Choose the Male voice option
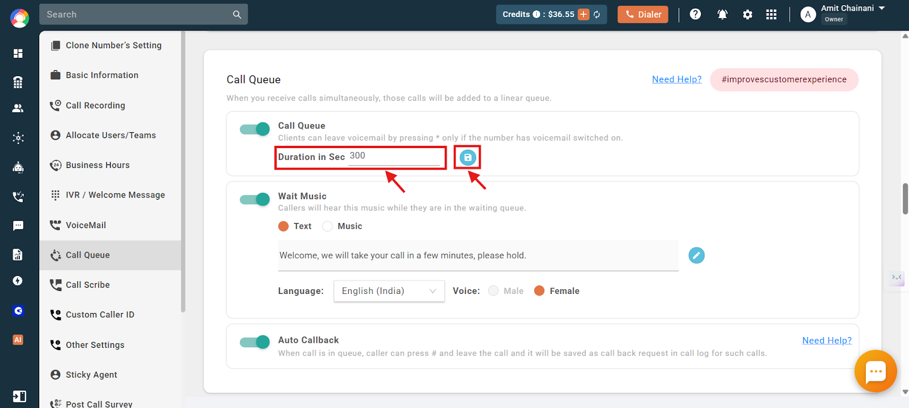This screenshot has width=909, height=408. [x=493, y=291]
